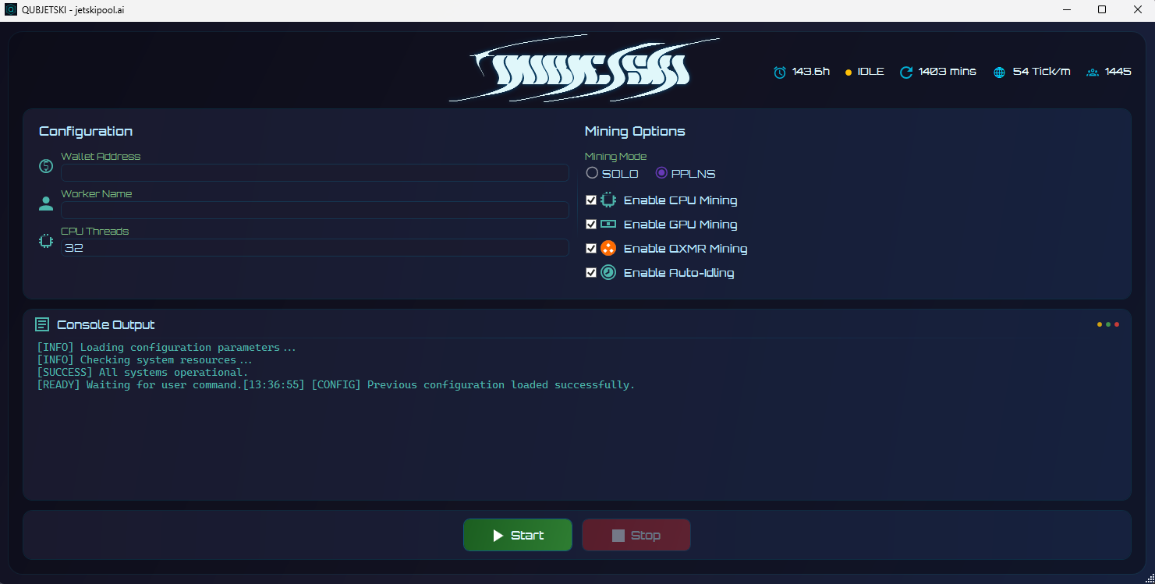Click the wallet coin icon
This screenshot has width=1155, height=584.
(46, 166)
